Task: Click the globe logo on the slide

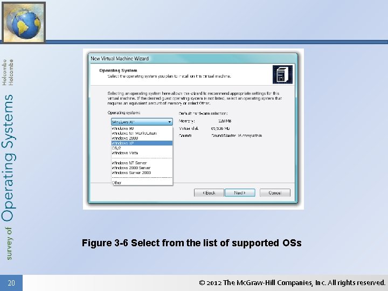Action: [24, 22]
